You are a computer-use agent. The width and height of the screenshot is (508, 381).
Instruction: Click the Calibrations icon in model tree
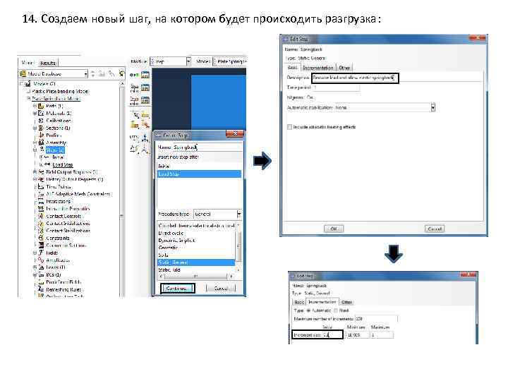point(41,121)
